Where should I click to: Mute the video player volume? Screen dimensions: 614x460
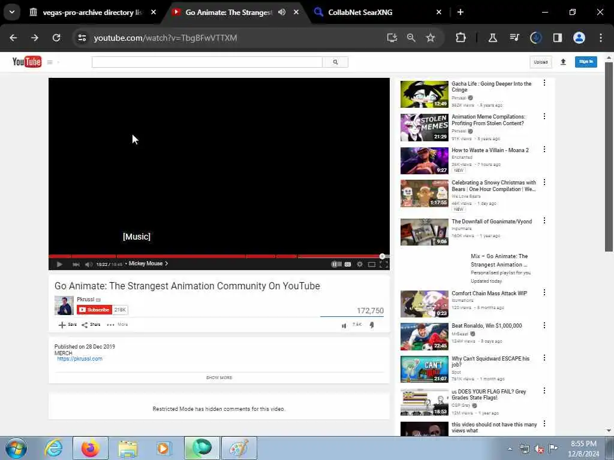(89, 264)
